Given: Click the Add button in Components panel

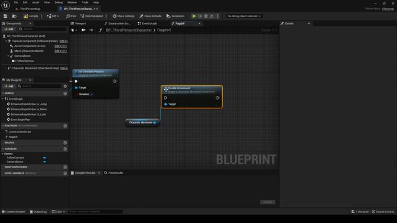Looking at the screenshot, I should point(9,29).
